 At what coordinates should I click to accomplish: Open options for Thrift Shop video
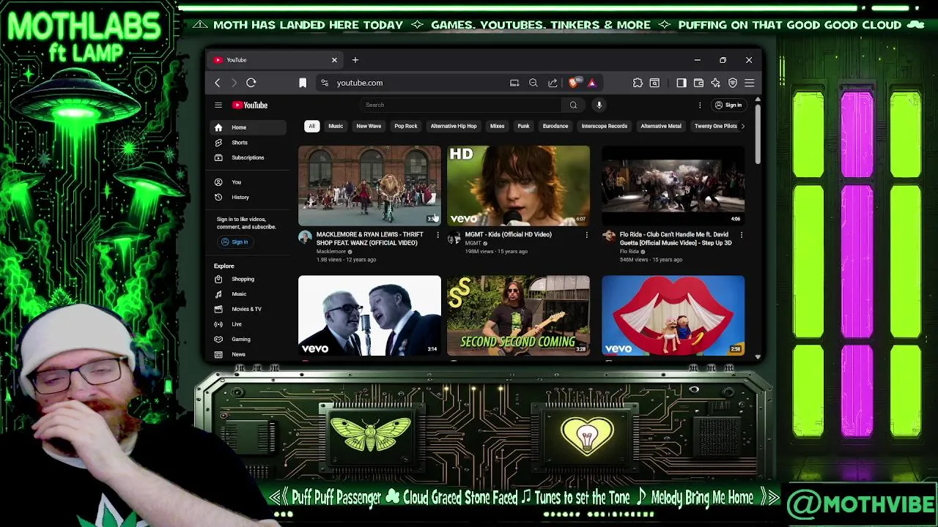pyautogui.click(x=437, y=235)
